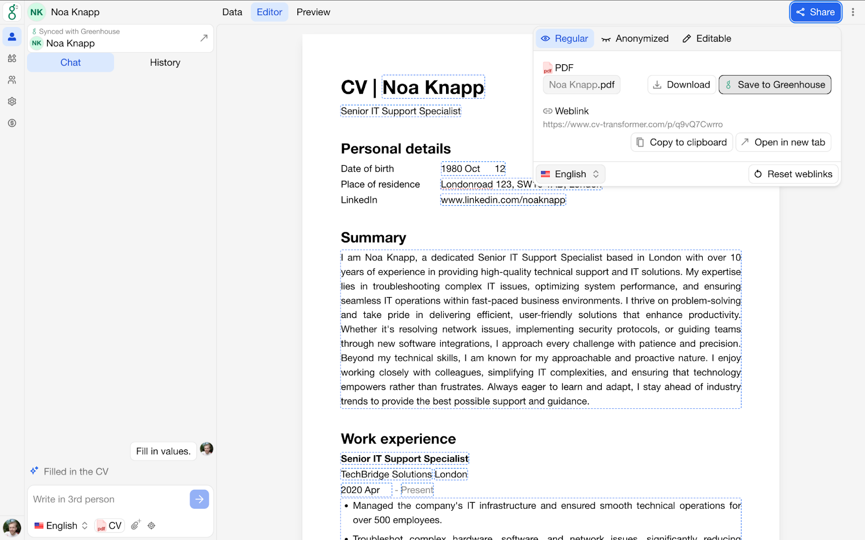
Task: Select the Editable view mode
Action: 707,38
